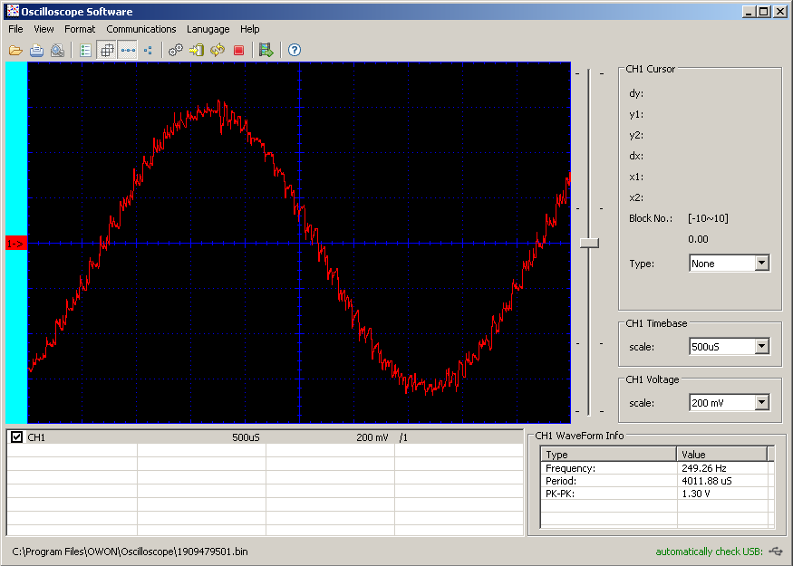Open the cursor Type dropdown
The height and width of the screenshot is (566, 793).
click(761, 264)
